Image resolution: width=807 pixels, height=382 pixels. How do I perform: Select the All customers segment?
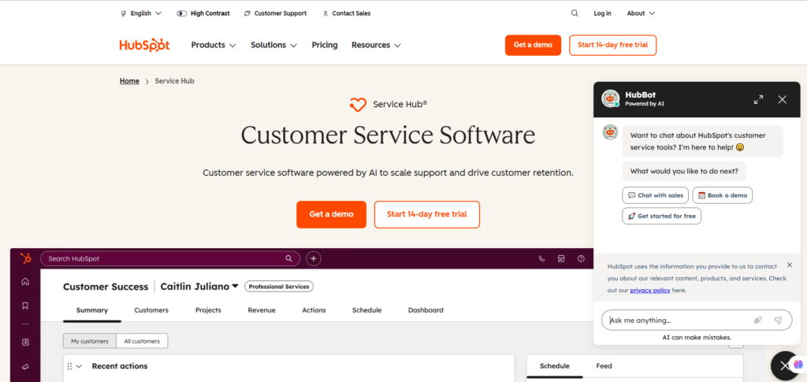(142, 341)
